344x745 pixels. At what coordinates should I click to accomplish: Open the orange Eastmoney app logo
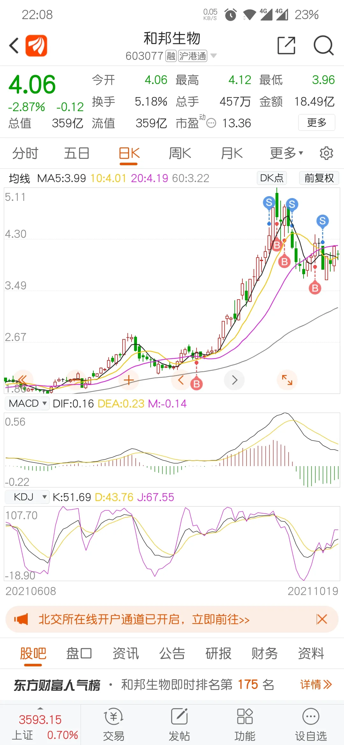(x=36, y=46)
